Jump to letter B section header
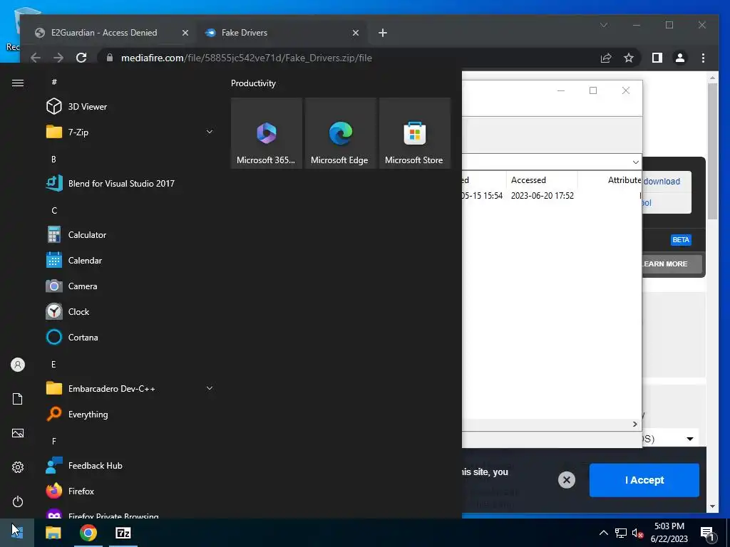Screen dimensions: 730x547 click(53, 159)
